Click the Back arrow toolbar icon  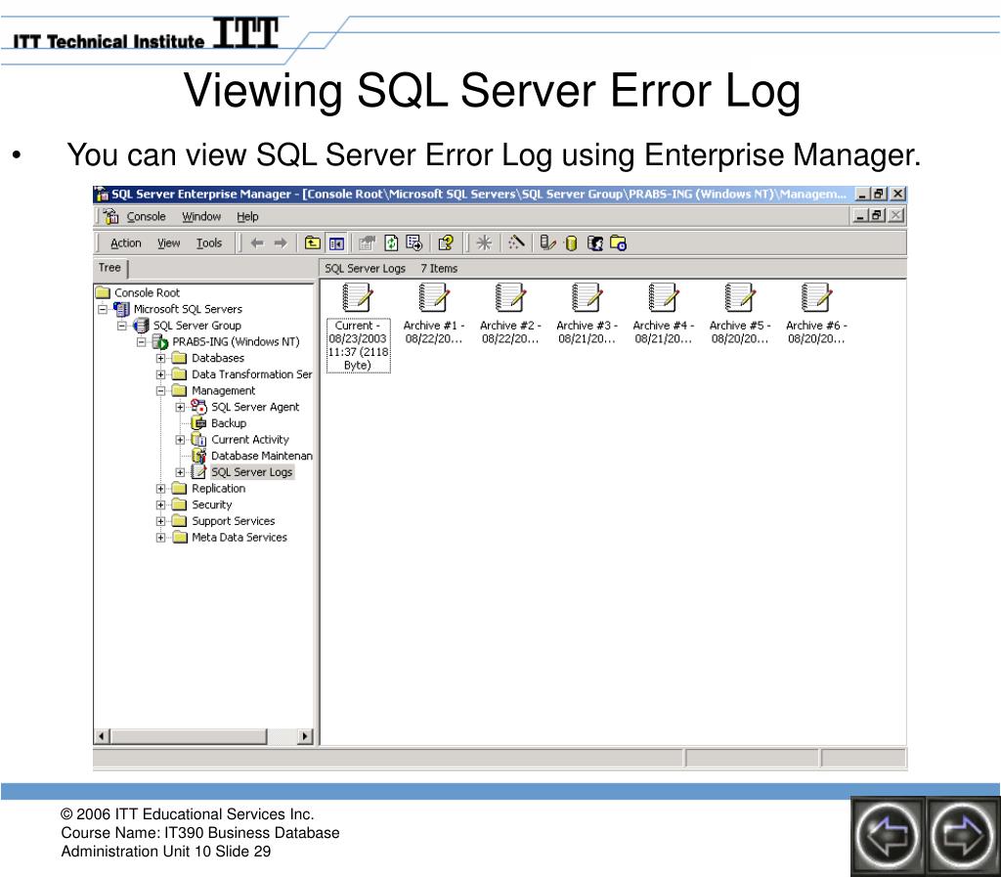click(x=257, y=243)
